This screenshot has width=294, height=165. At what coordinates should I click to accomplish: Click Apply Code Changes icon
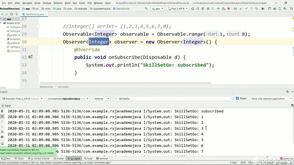(x=198, y=9)
